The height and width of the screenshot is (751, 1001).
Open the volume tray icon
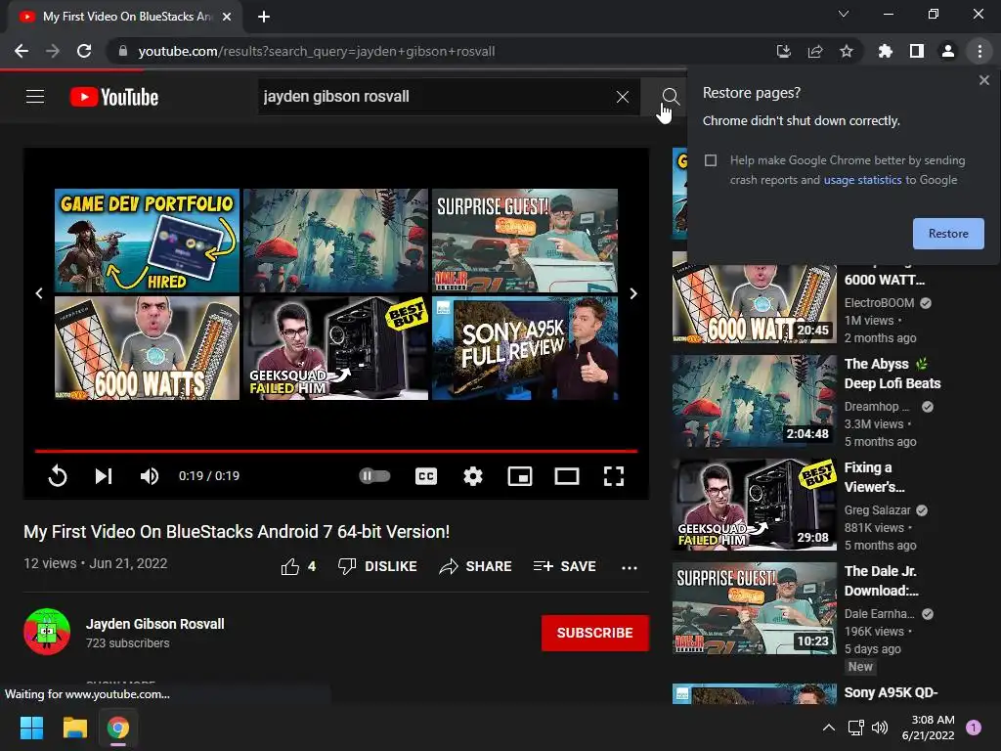(880, 728)
